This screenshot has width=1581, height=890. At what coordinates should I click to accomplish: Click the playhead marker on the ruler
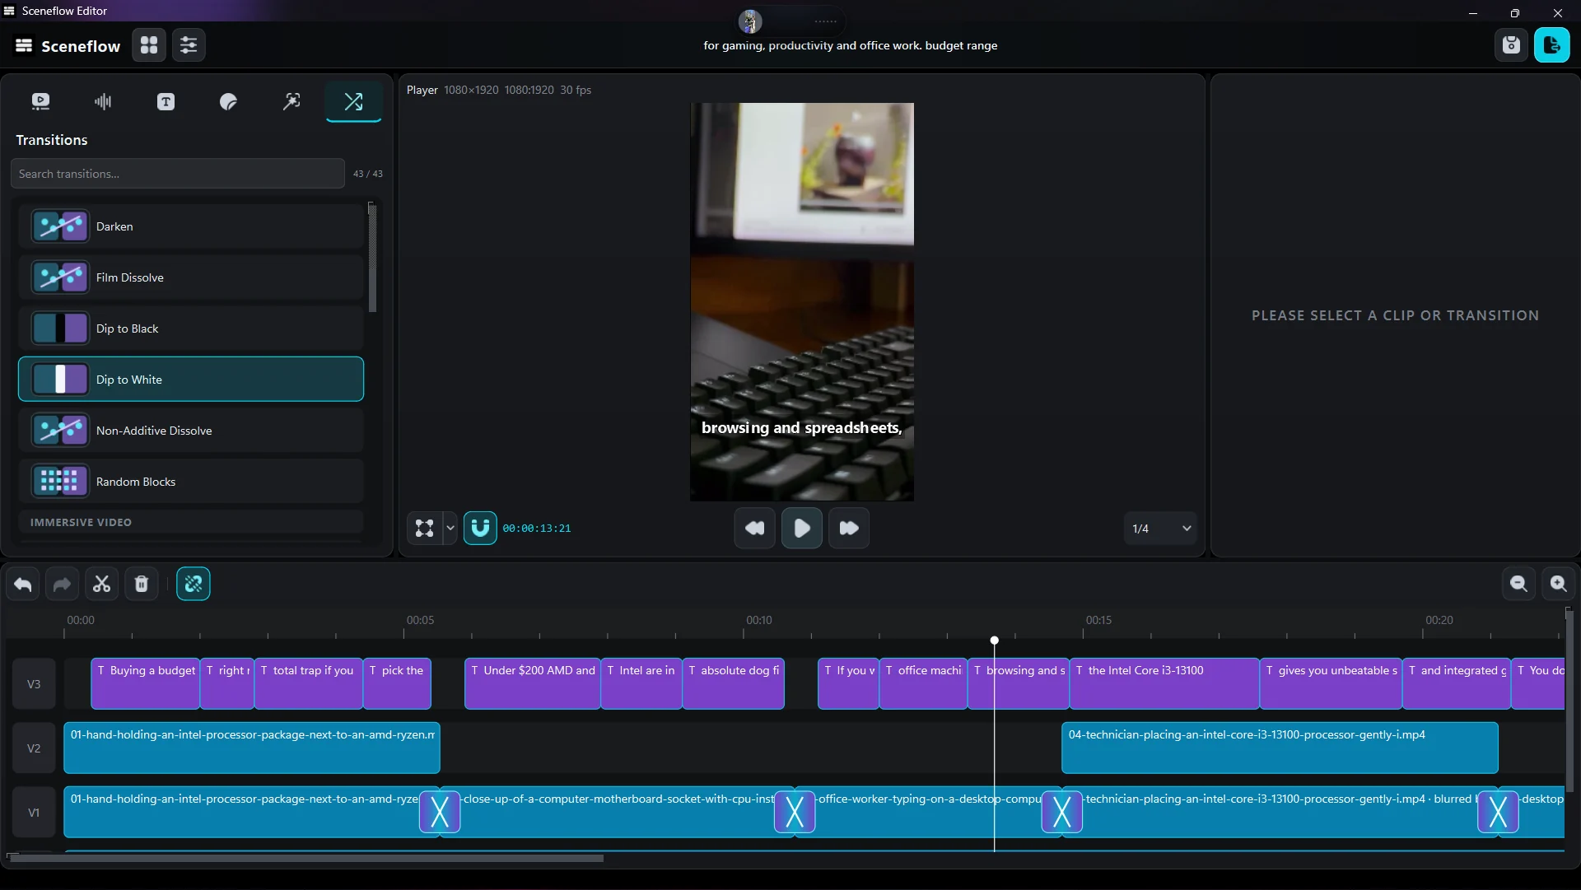coord(994,641)
